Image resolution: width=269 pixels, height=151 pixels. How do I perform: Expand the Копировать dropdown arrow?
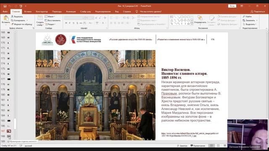[x=27, y=21]
